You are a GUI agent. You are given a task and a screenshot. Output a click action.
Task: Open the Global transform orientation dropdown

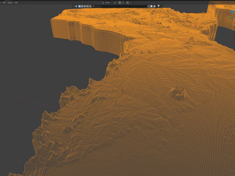click(x=107, y=2)
